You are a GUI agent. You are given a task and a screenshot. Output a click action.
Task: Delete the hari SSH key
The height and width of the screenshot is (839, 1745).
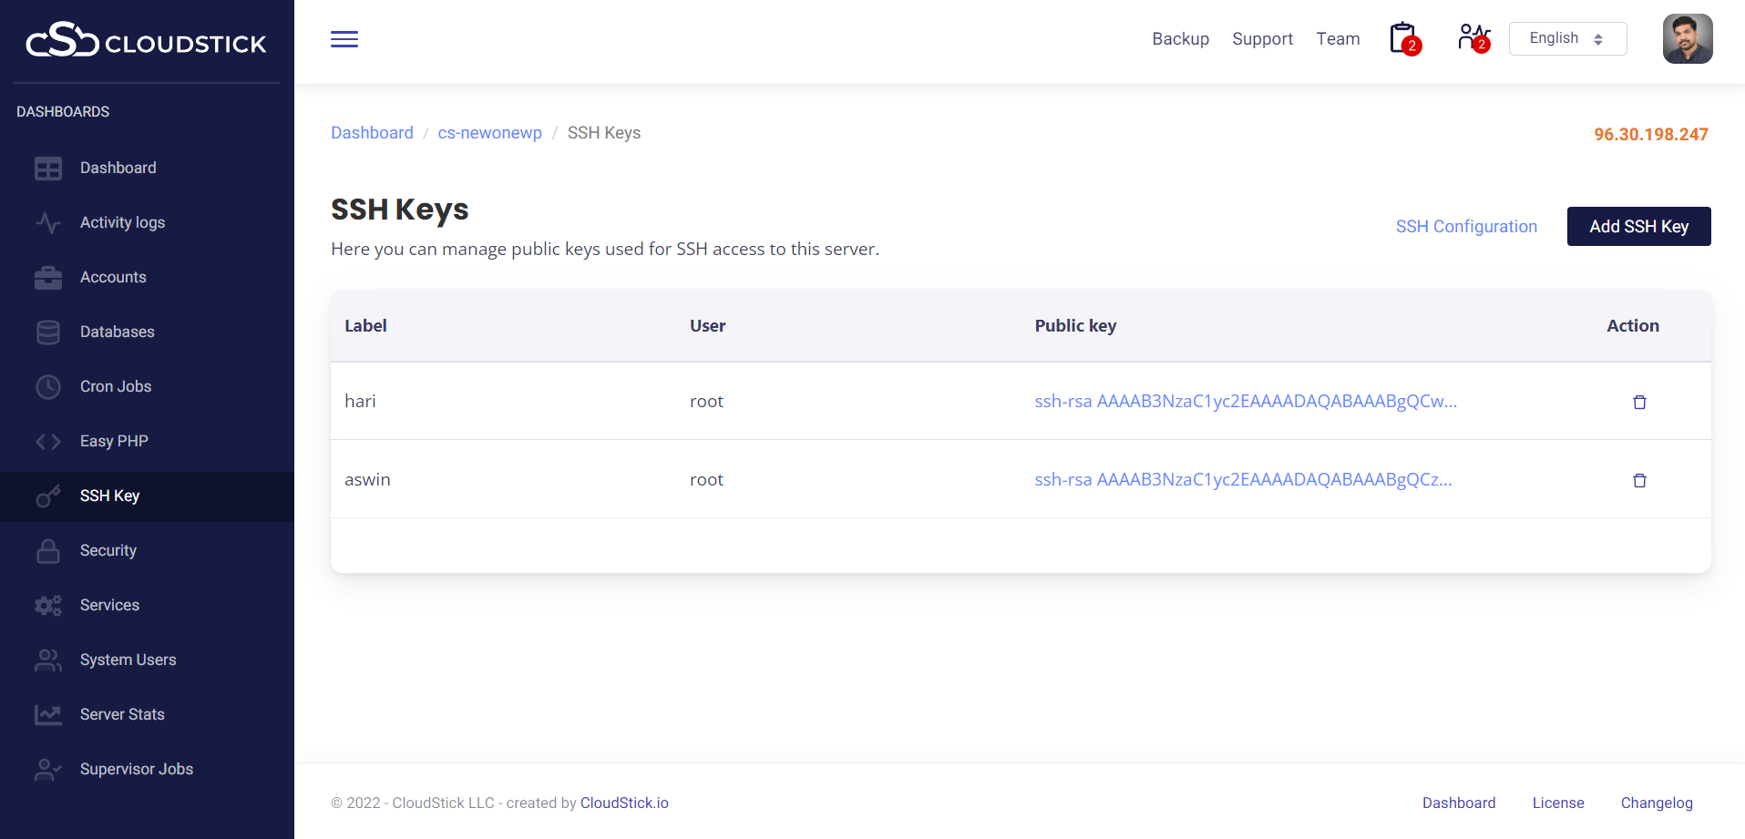[1638, 402]
